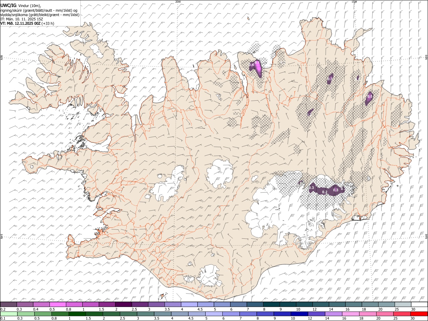Select the darkest purple 2 swatch in upper legend

point(123,305)
